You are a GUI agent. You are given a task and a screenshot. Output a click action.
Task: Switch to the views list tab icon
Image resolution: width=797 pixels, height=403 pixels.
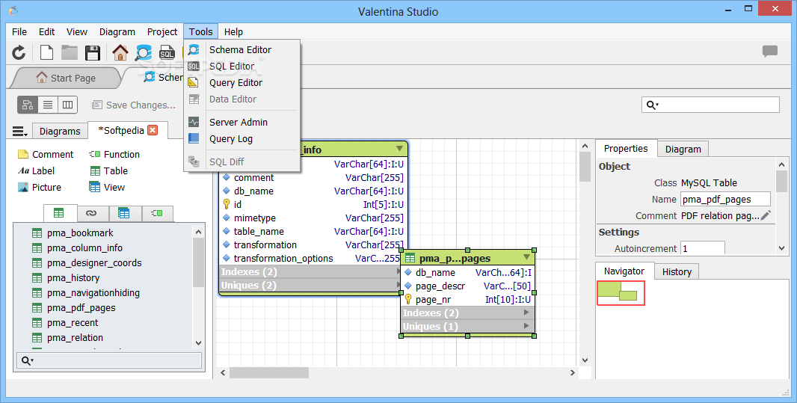click(123, 213)
